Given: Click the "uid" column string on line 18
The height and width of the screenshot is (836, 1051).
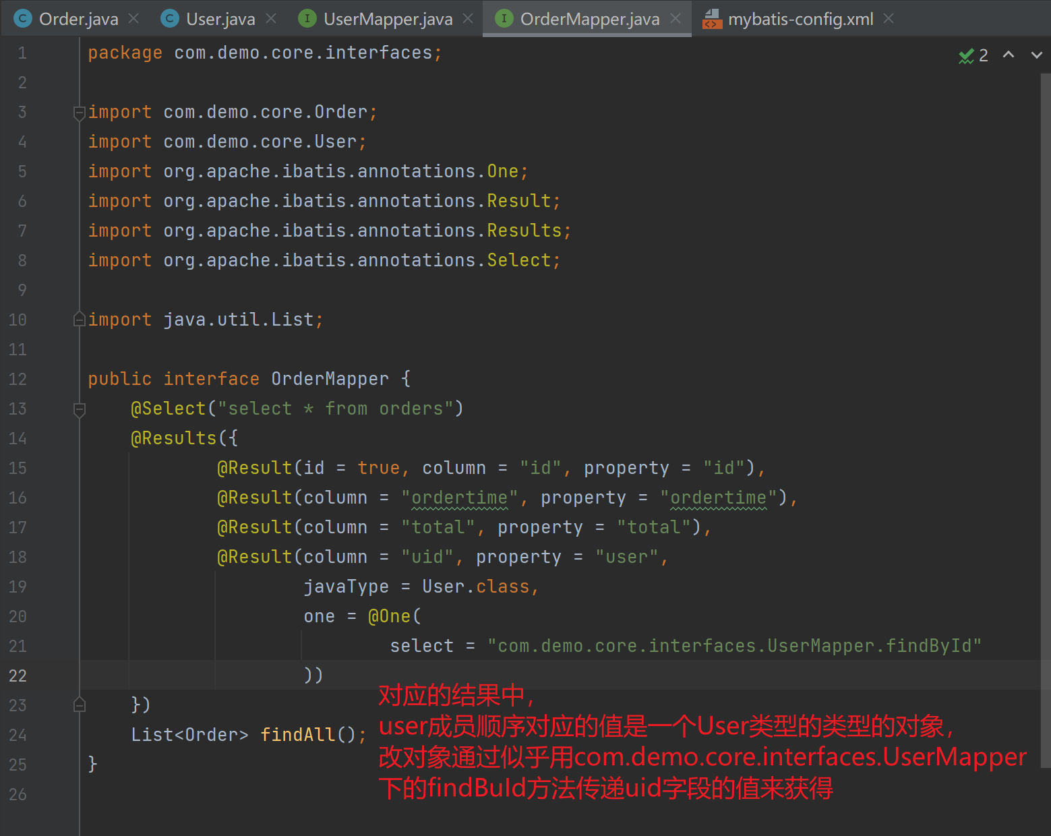Looking at the screenshot, I should coord(427,557).
